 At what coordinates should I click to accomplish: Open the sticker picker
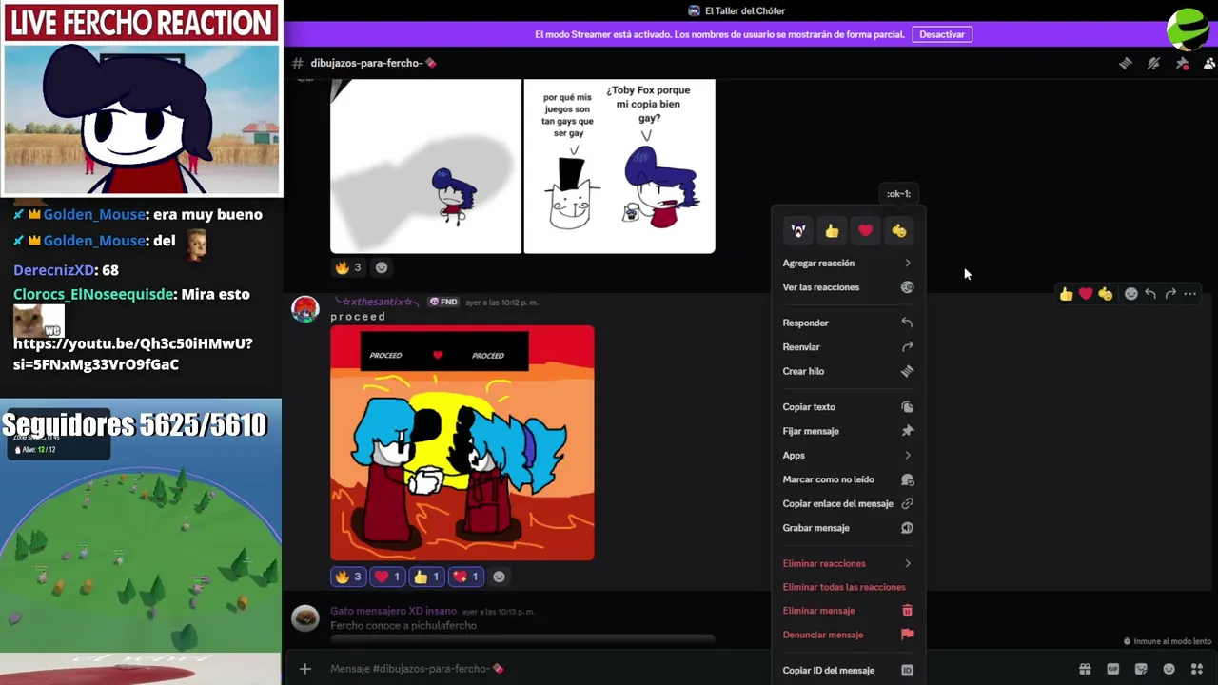(1141, 669)
